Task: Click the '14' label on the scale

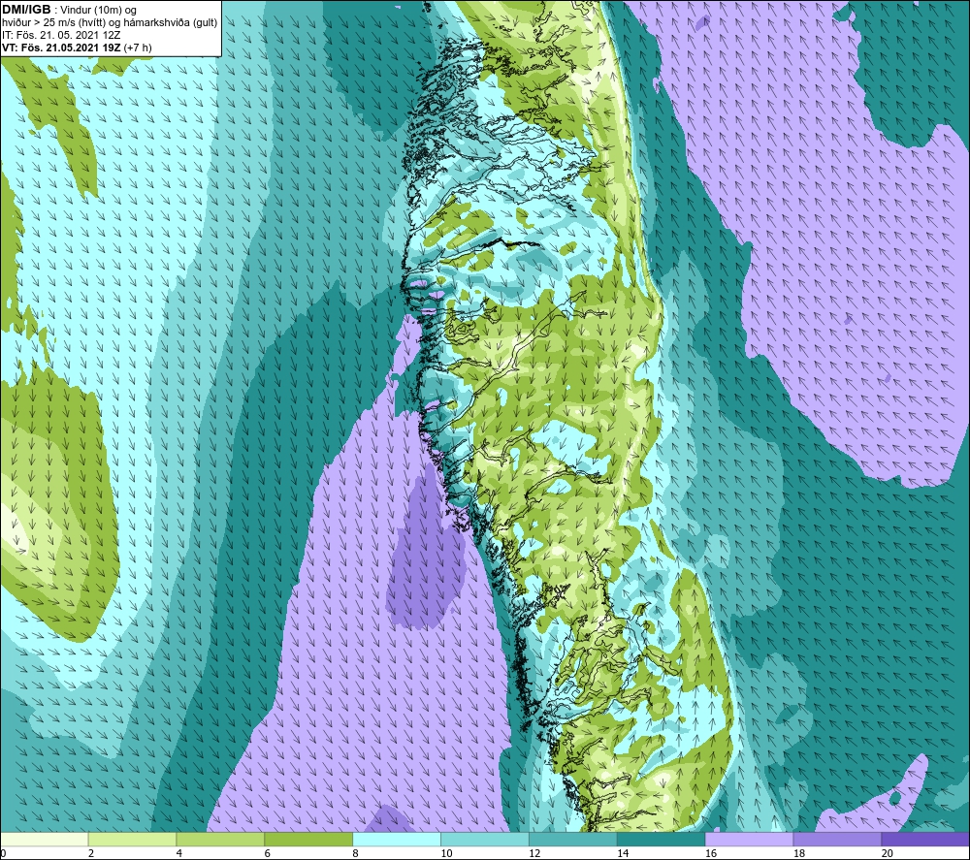Action: pos(623,853)
